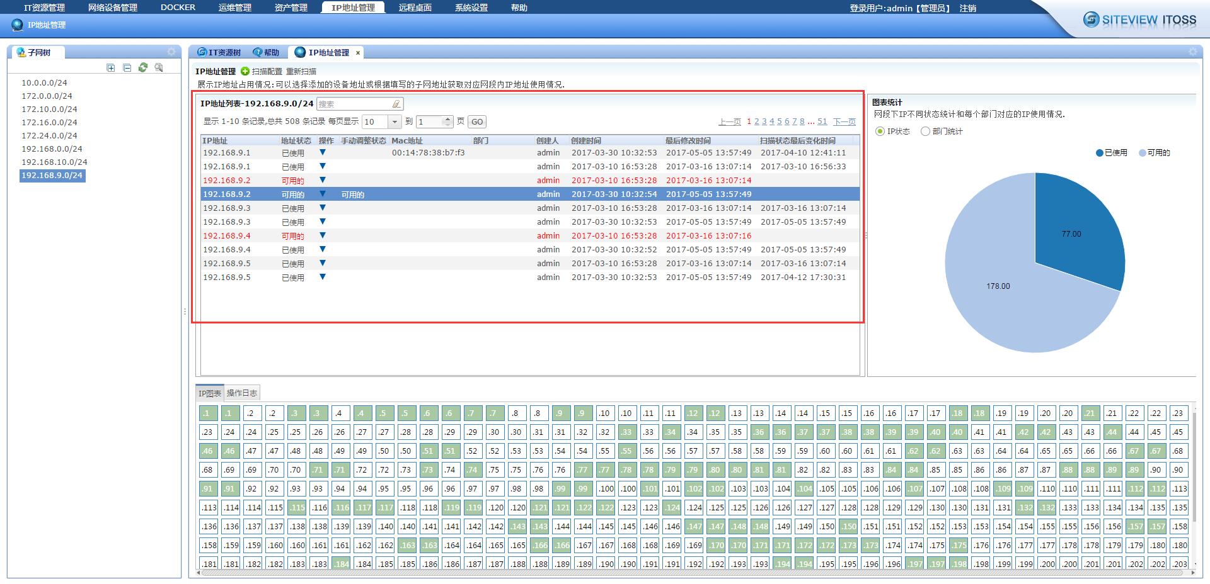This screenshot has width=1210, height=584.
Task: Open the 网络设备管理 menu
Action: pyautogui.click(x=113, y=8)
